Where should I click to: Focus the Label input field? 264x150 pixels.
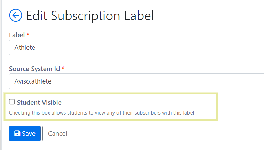[x=137, y=47]
